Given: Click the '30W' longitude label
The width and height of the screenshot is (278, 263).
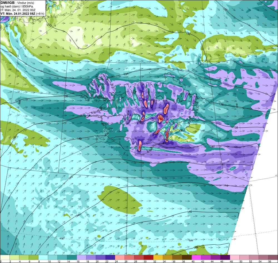Looking at the screenshot, I should point(19,102).
